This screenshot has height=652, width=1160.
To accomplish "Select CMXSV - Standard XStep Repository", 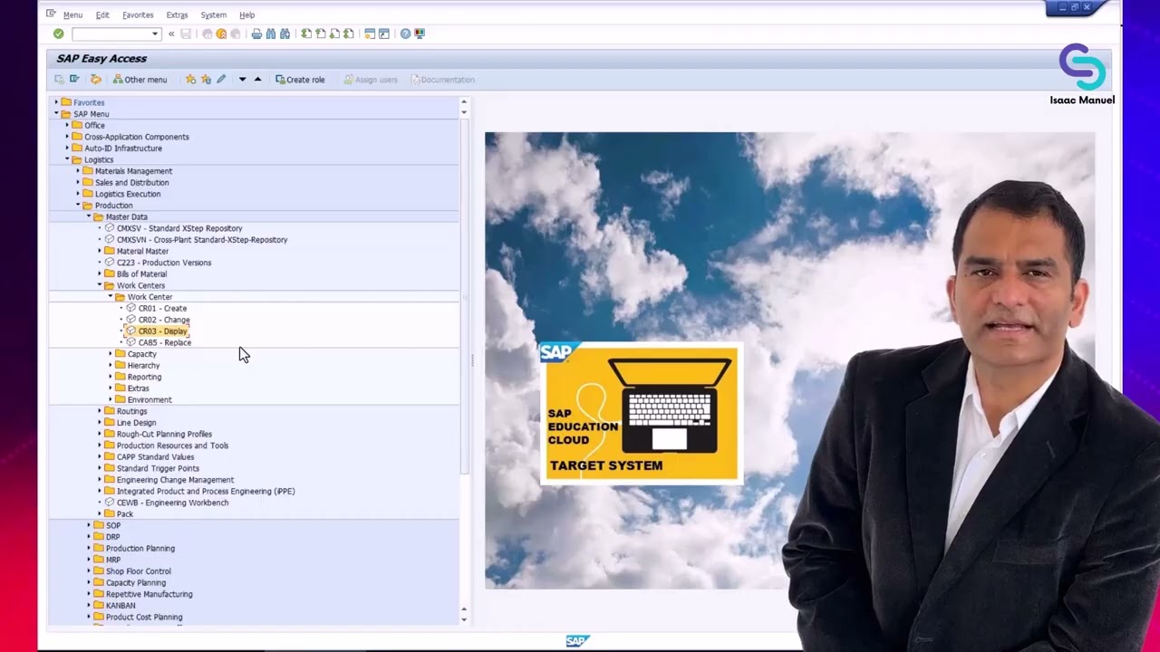I will [x=179, y=228].
